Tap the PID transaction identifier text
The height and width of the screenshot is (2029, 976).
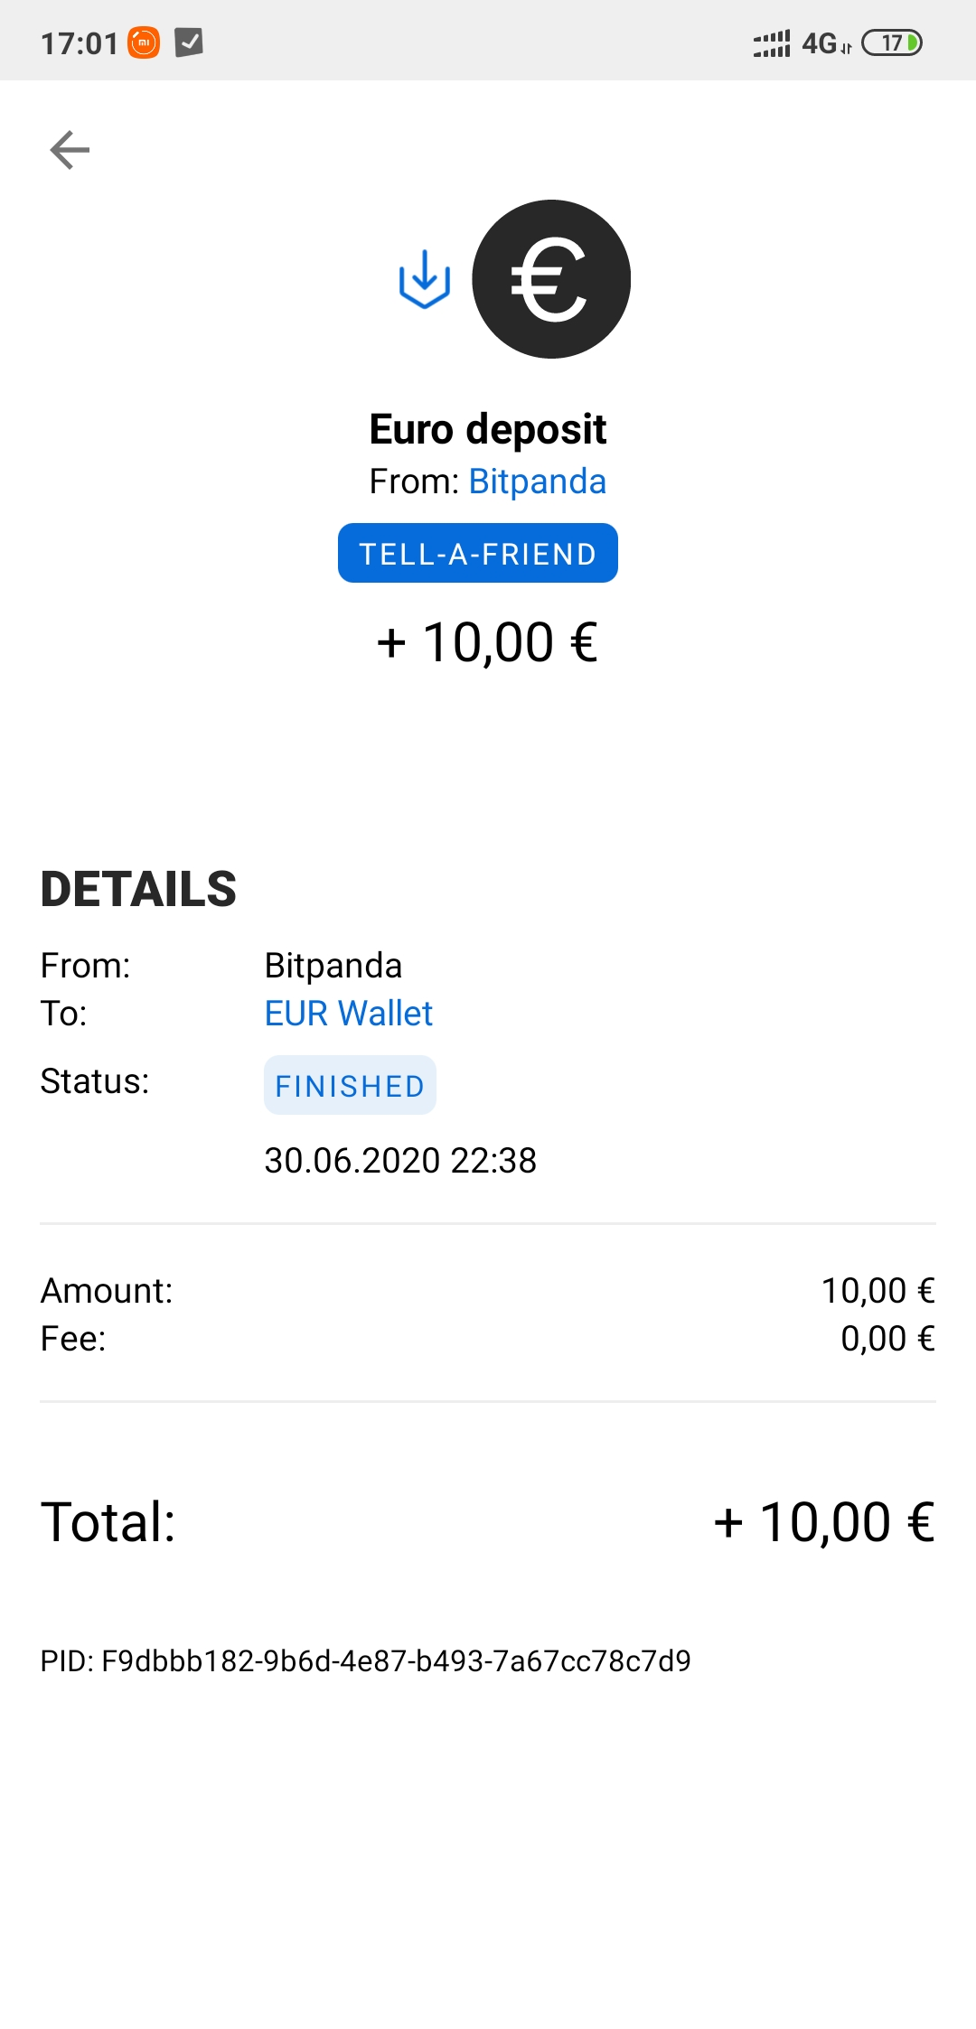click(366, 1660)
